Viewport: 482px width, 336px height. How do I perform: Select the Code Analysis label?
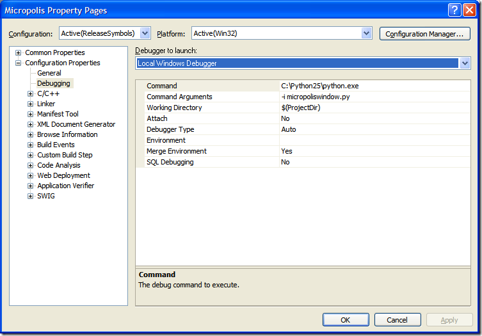[59, 165]
